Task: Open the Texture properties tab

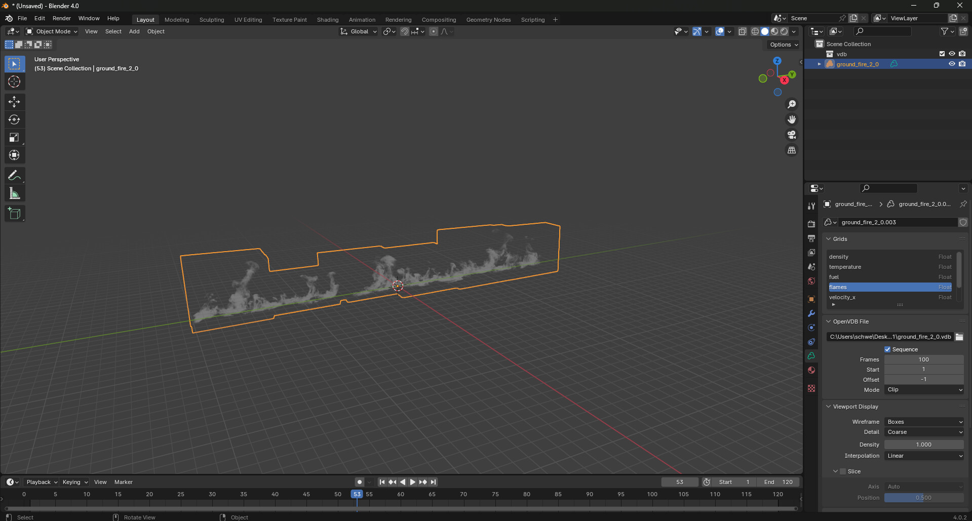Action: pyautogui.click(x=811, y=388)
